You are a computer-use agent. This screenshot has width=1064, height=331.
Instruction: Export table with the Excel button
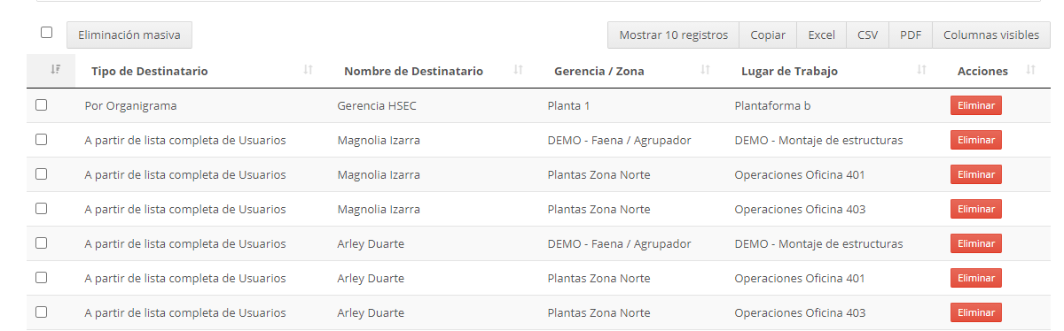[x=822, y=35]
